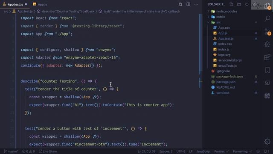Switch to the App.js editor tab
The height and width of the screenshot is (154, 273).
pyautogui.click(x=40, y=4)
